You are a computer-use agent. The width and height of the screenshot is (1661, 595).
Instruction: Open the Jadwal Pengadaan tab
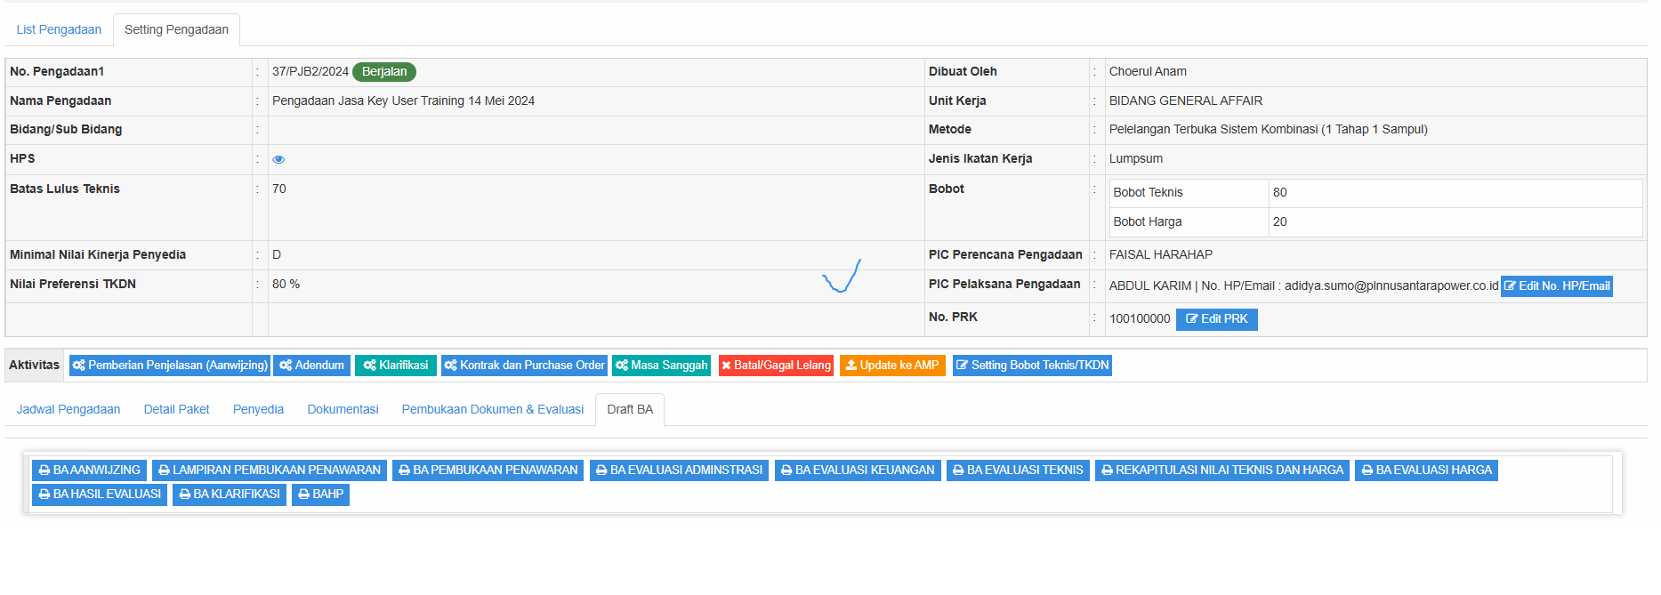[69, 410]
